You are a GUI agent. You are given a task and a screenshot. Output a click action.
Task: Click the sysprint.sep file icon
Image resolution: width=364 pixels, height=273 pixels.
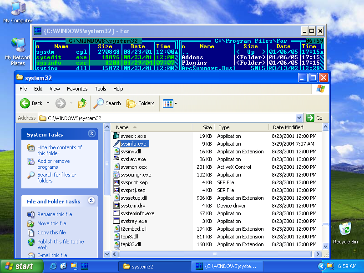(x=116, y=182)
